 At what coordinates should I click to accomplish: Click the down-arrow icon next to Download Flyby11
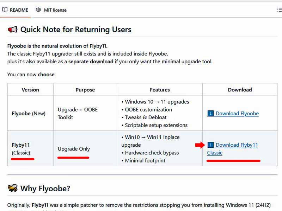[x=210, y=145]
